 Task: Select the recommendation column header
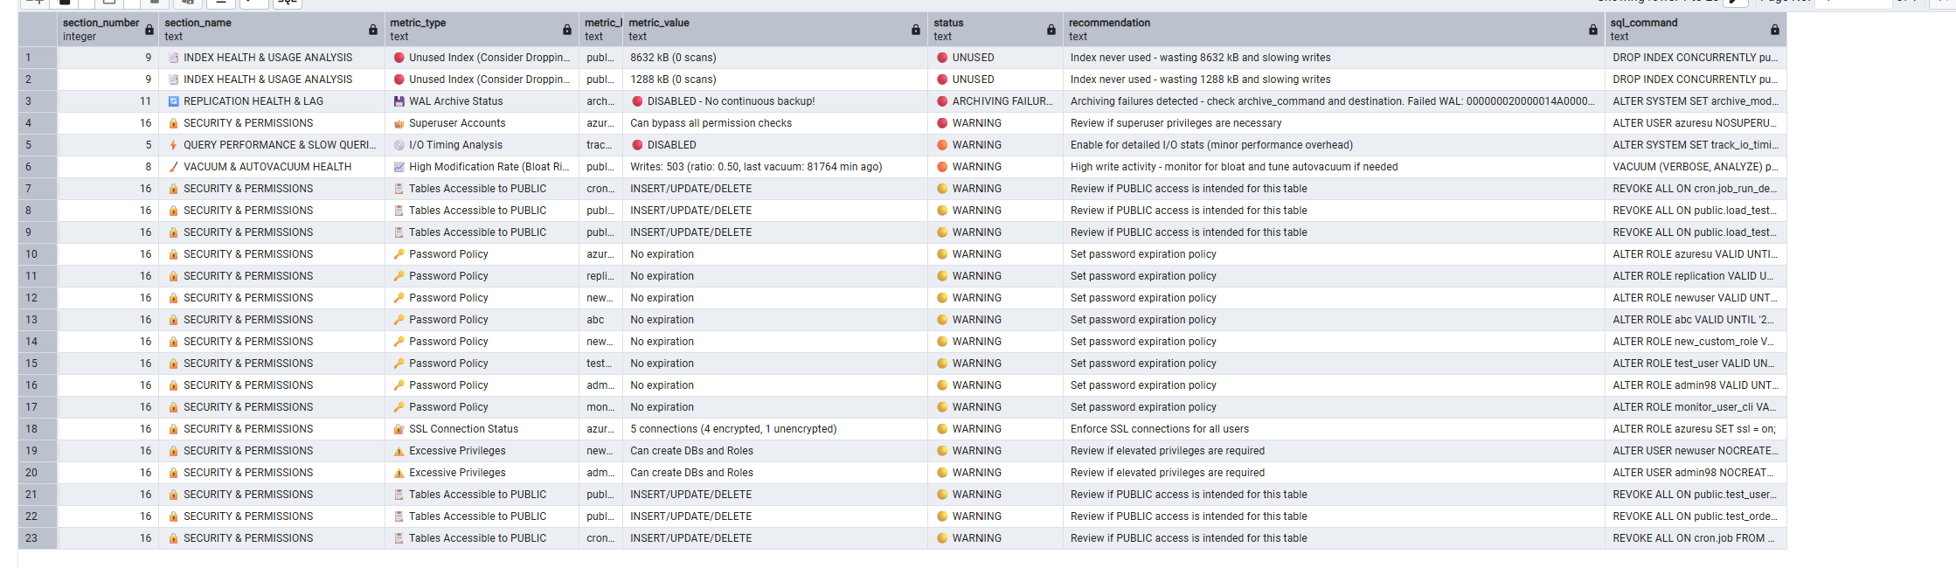[1334, 30]
